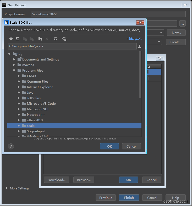Click the Java folder icon
Image resolution: width=192 pixels, height=206 pixels.
click(x=24, y=93)
